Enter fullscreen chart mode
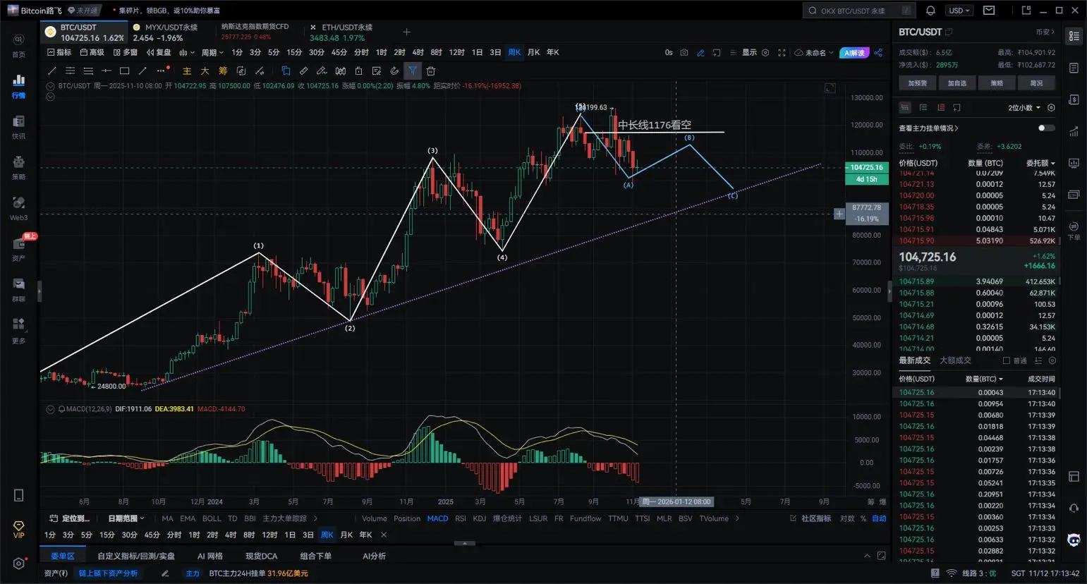 point(782,52)
